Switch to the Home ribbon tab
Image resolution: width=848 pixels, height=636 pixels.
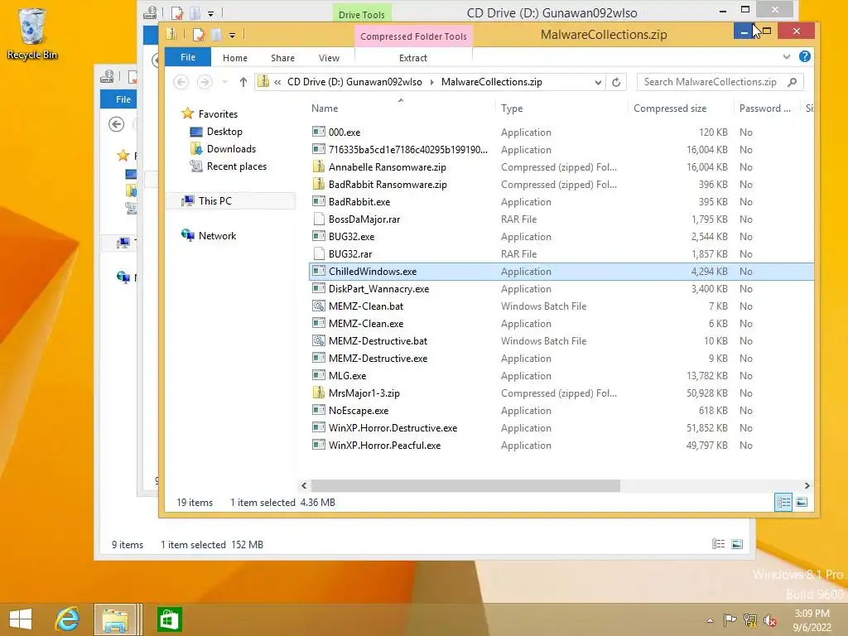pyautogui.click(x=234, y=58)
